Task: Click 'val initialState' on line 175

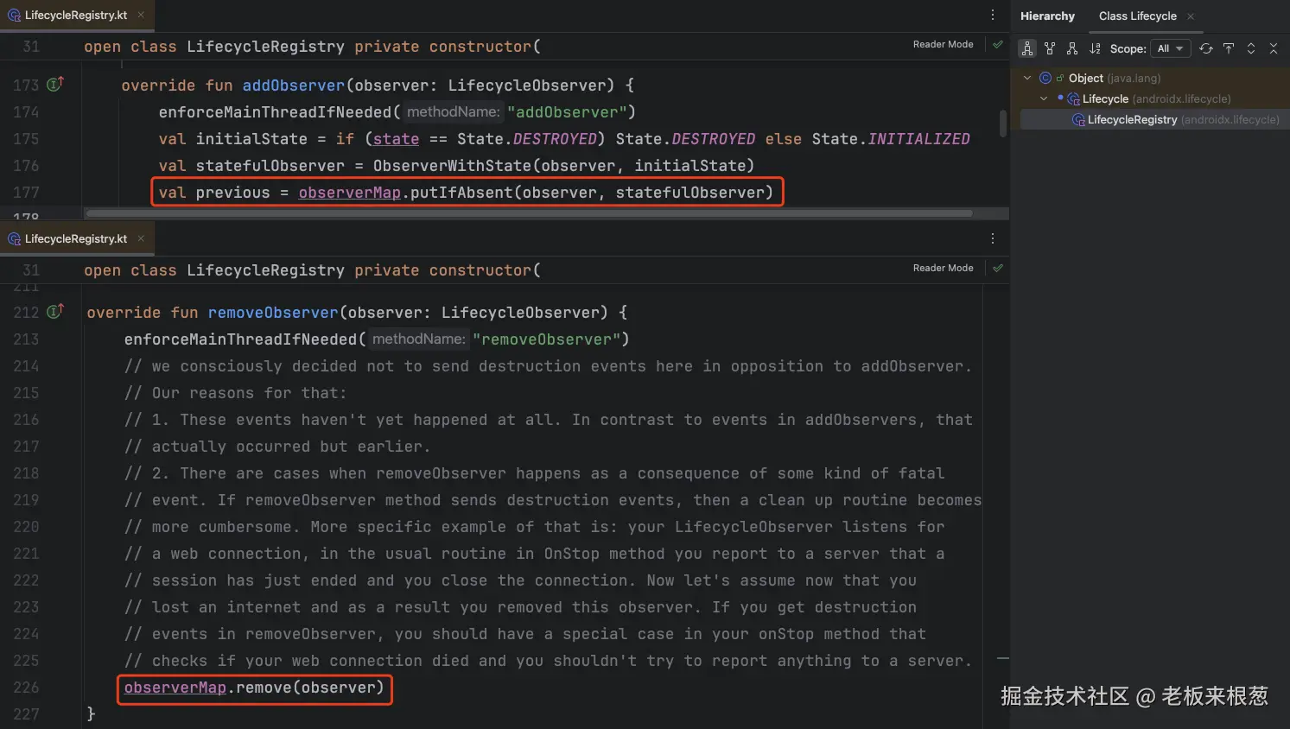Action: tap(232, 138)
